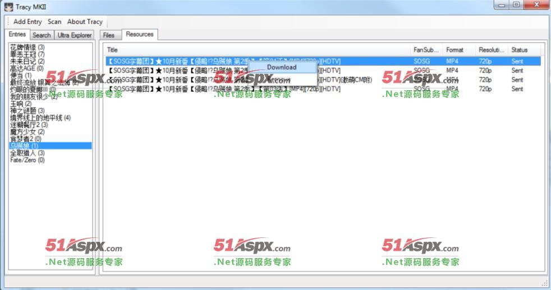Viewport: 551px width, 290px height.
Task: Select entry 我的朋友很少 (2)
Action: point(34,96)
